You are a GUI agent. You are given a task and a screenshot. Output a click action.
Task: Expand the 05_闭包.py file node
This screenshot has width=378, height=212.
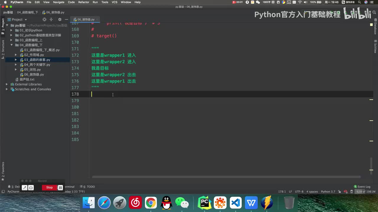(16, 69)
